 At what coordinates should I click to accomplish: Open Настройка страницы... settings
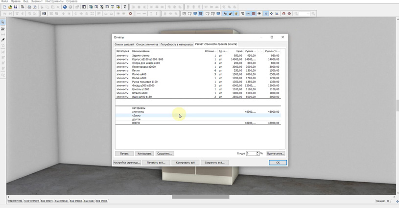click(127, 162)
